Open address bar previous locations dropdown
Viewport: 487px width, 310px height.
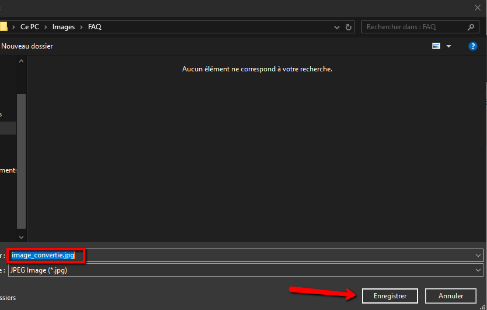pos(337,27)
